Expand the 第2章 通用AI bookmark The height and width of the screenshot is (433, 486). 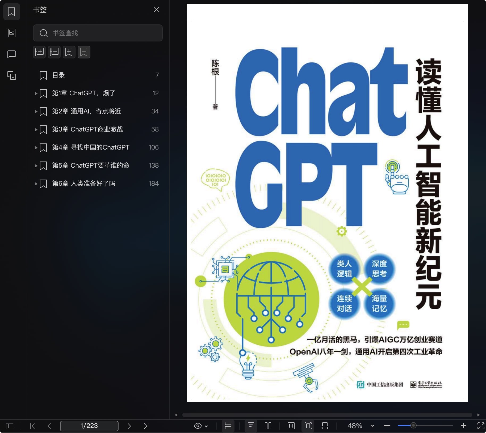[36, 112]
